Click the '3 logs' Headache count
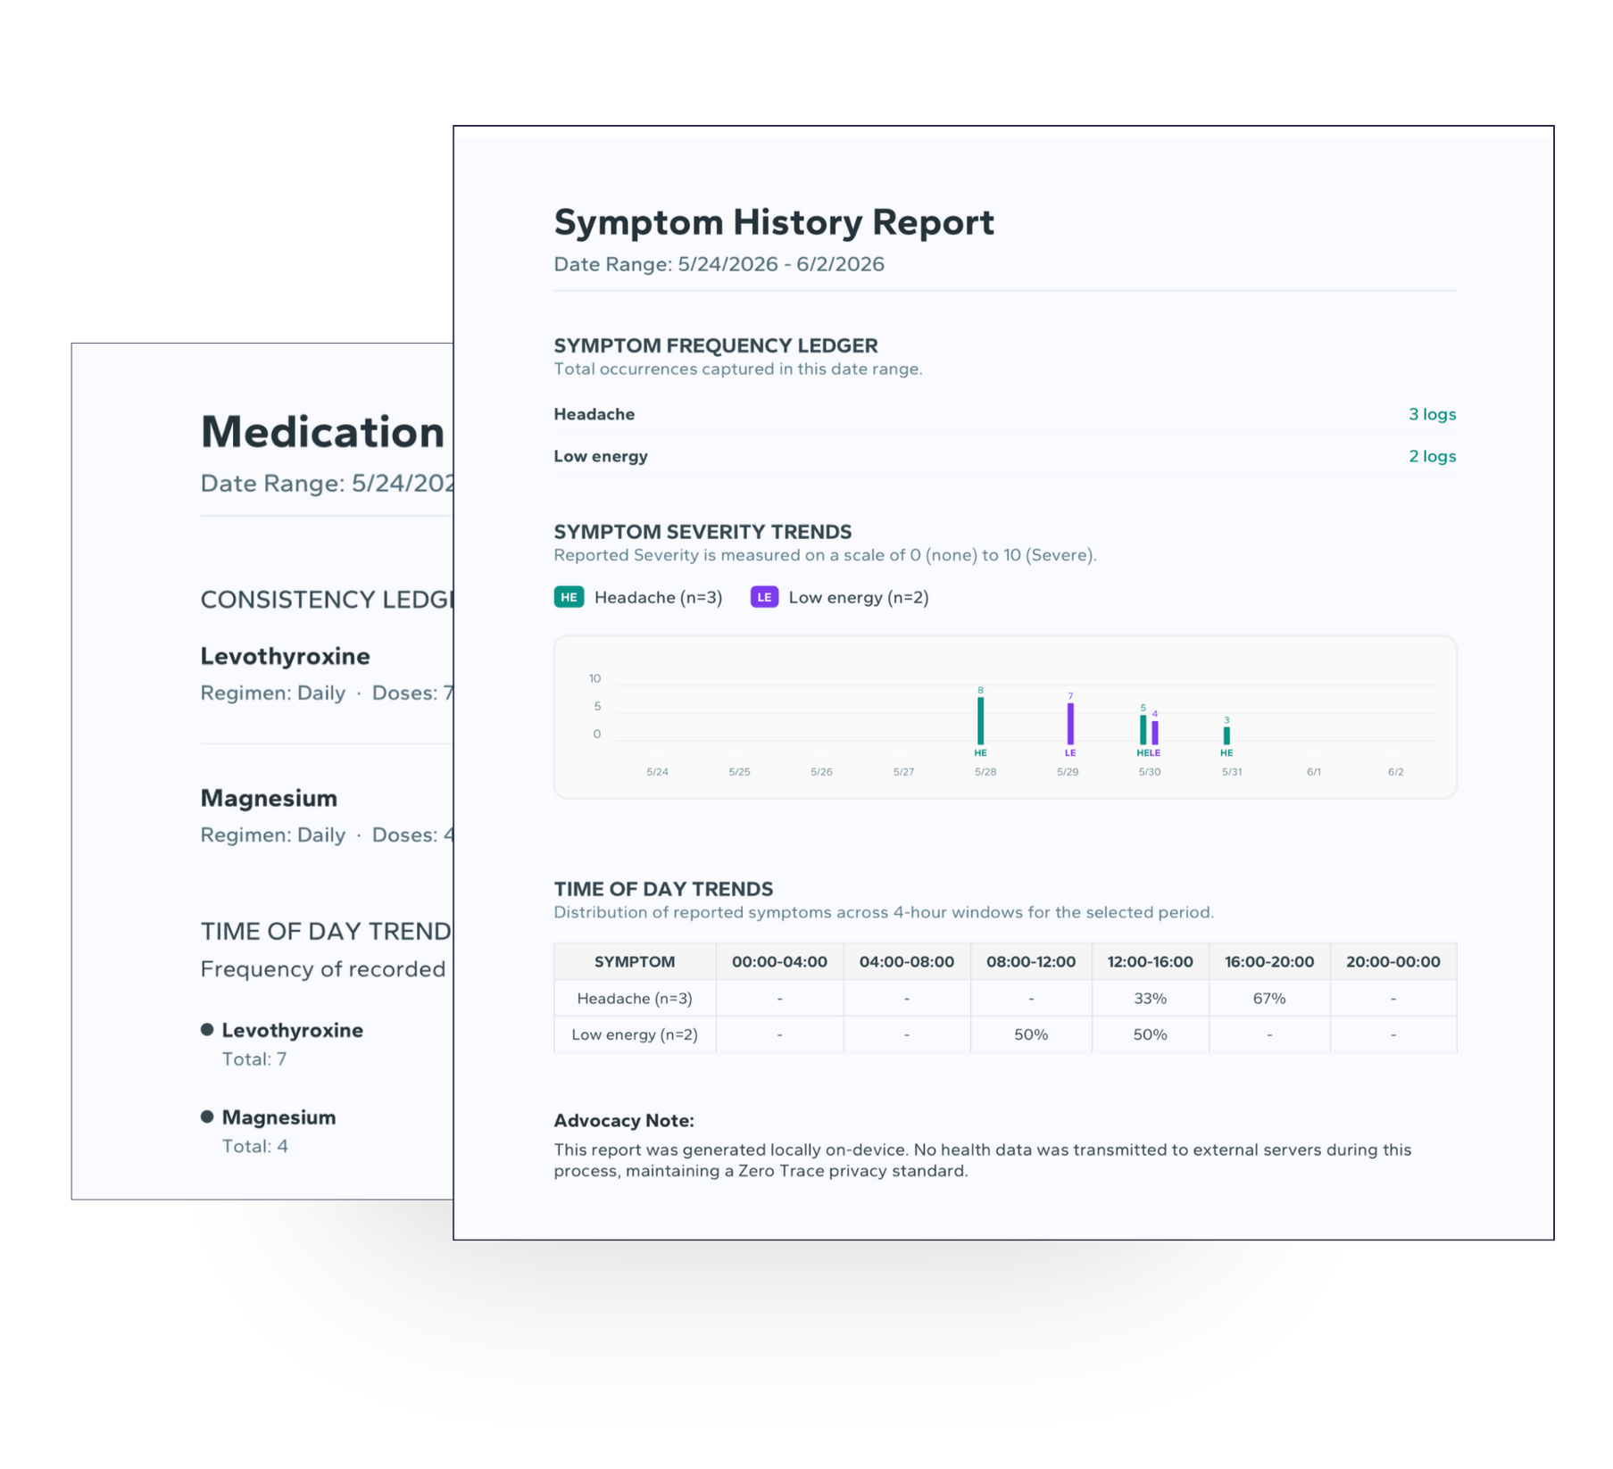 pyautogui.click(x=1432, y=414)
